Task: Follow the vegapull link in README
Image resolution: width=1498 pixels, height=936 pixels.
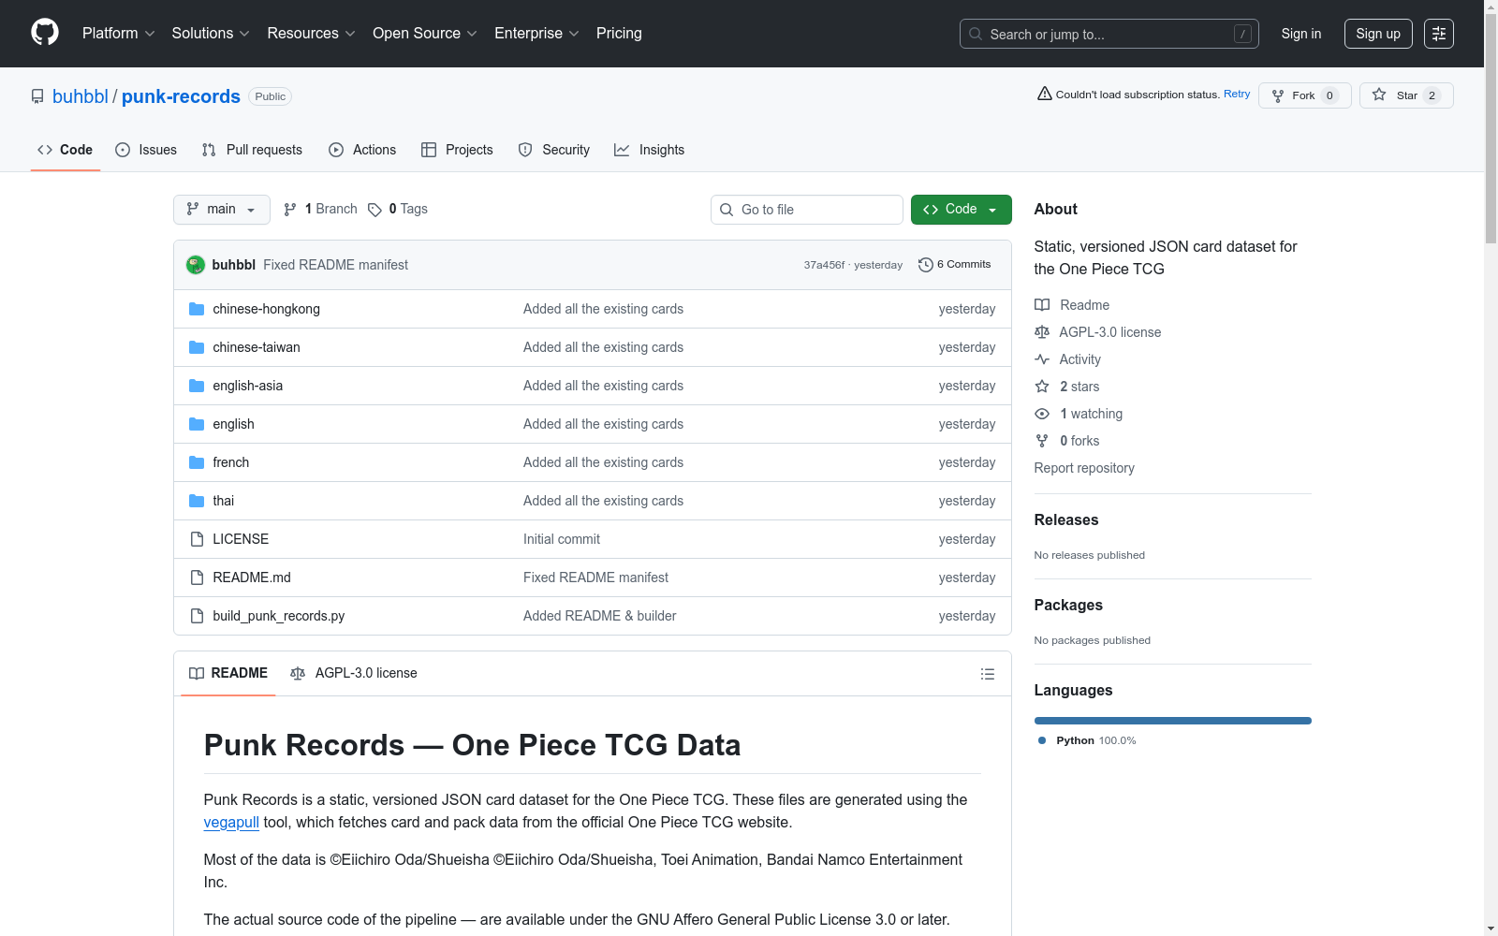Action: point(231,823)
